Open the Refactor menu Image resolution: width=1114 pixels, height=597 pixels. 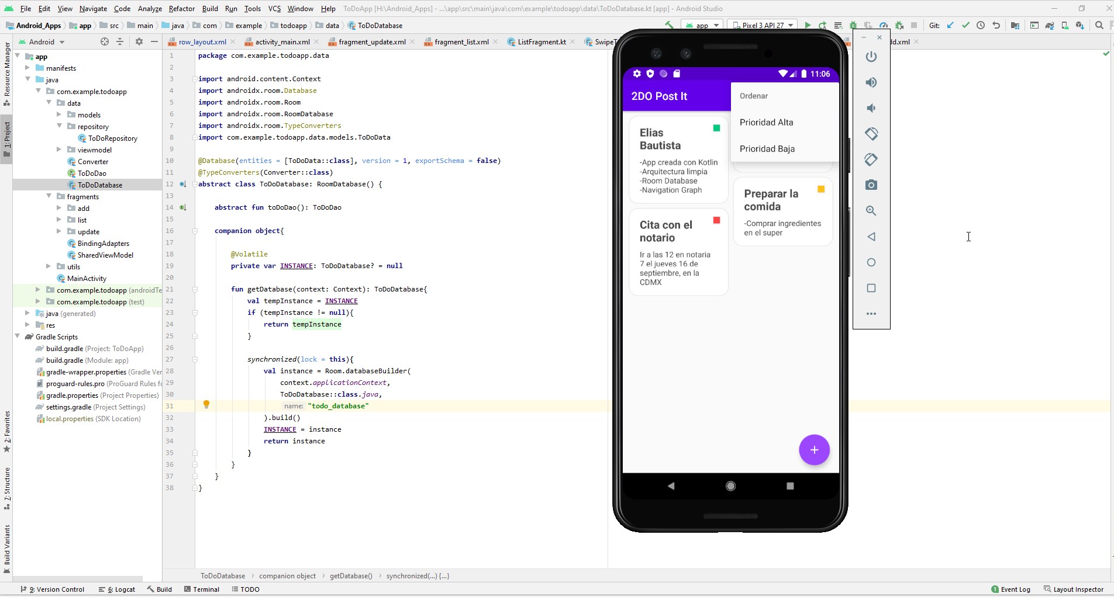click(x=181, y=9)
